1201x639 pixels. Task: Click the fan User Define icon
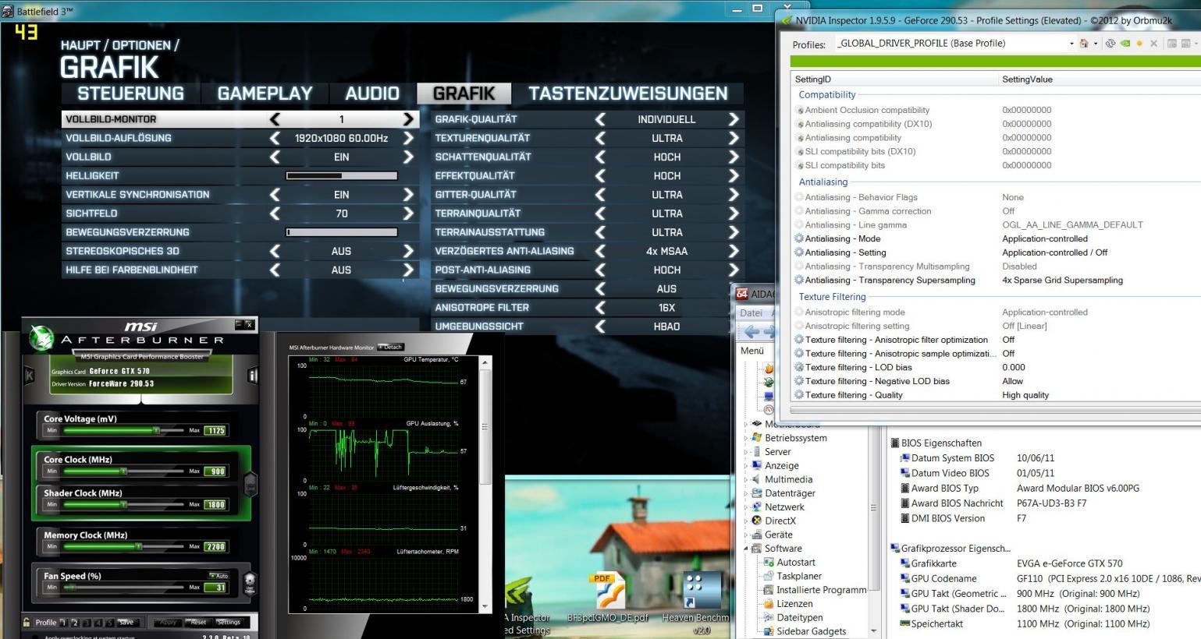pyautogui.click(x=250, y=583)
